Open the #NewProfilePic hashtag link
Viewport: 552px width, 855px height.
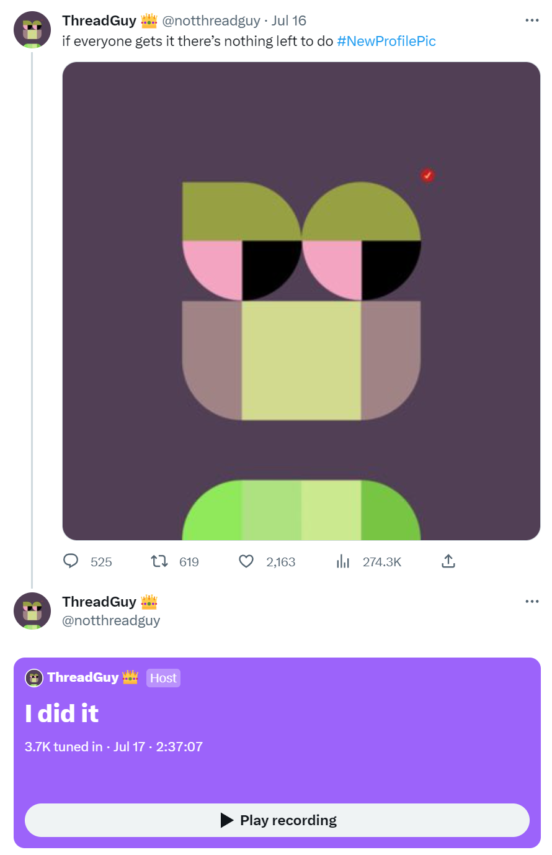pos(386,41)
